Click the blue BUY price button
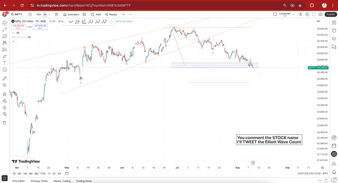Viewport: 338px width, 183px height. click(40, 27)
